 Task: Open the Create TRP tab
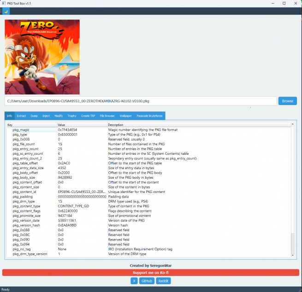click(x=88, y=116)
